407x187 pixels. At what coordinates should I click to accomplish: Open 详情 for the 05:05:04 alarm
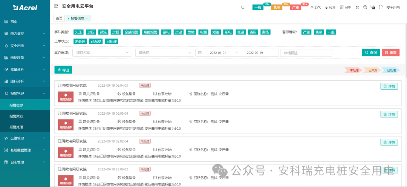389,114
